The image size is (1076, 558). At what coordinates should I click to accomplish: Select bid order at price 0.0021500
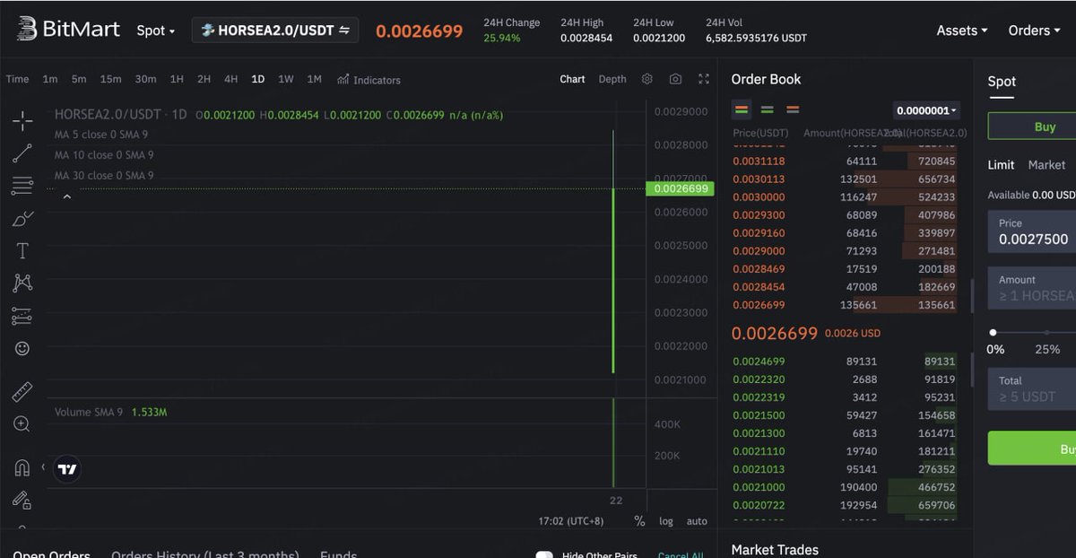pos(844,415)
